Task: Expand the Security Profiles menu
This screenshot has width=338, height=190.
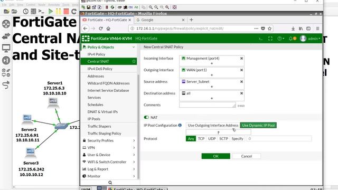Action: tap(109, 140)
